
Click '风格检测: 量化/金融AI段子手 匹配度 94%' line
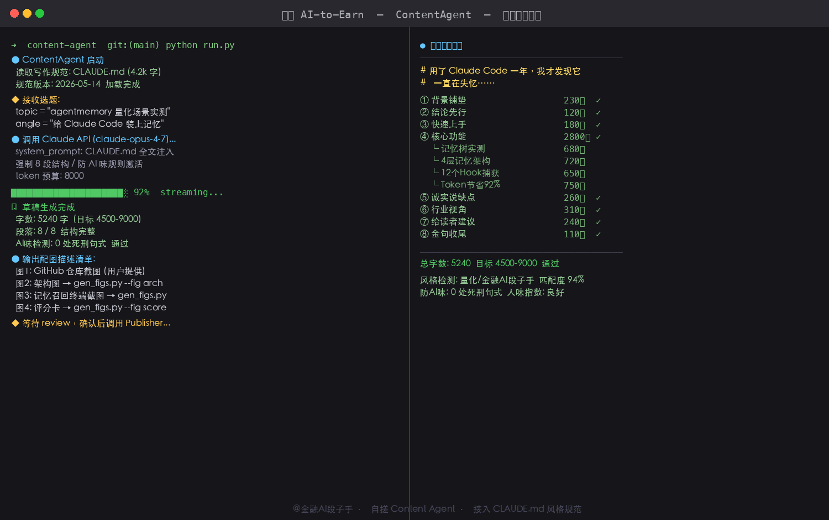(502, 280)
